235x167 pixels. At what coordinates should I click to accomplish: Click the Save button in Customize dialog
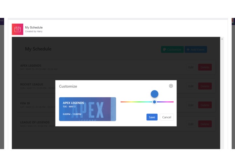[x=152, y=117]
